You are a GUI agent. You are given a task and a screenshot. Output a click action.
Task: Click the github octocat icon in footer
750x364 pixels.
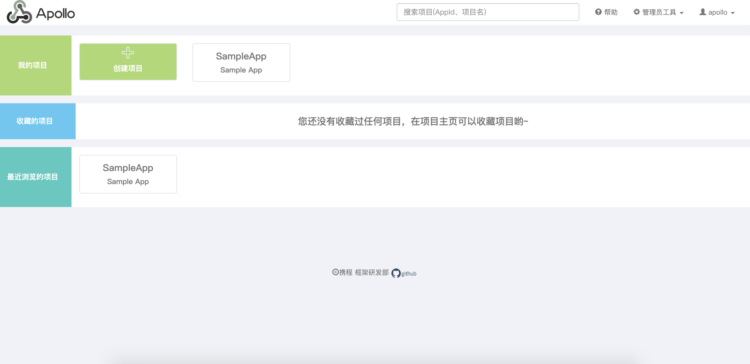click(397, 273)
